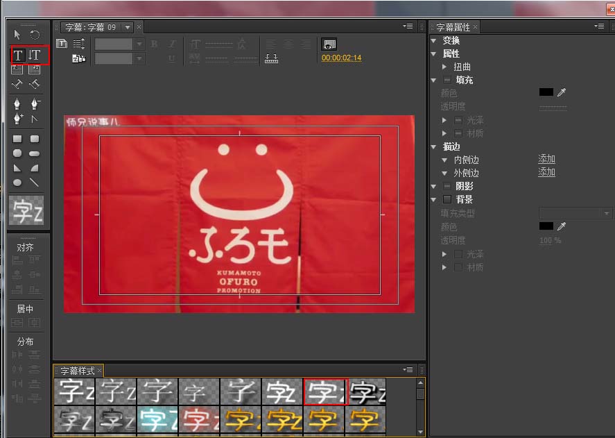The height and width of the screenshot is (438, 615).
Task: Toggle the 阴影 shadow option on
Action: tap(448, 185)
